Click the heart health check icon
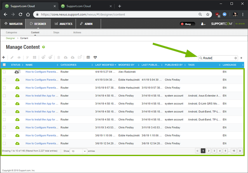This screenshot has width=248, height=173. pos(95,57)
